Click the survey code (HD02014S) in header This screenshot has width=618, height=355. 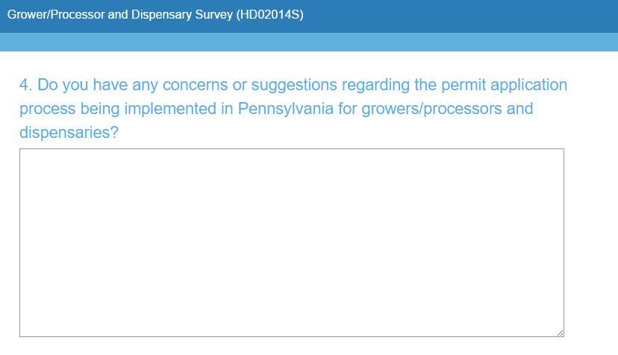tap(269, 15)
